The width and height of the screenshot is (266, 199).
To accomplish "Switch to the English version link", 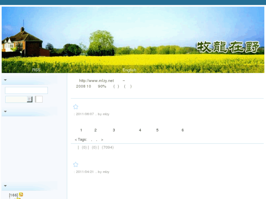I will (x=130, y=70).
